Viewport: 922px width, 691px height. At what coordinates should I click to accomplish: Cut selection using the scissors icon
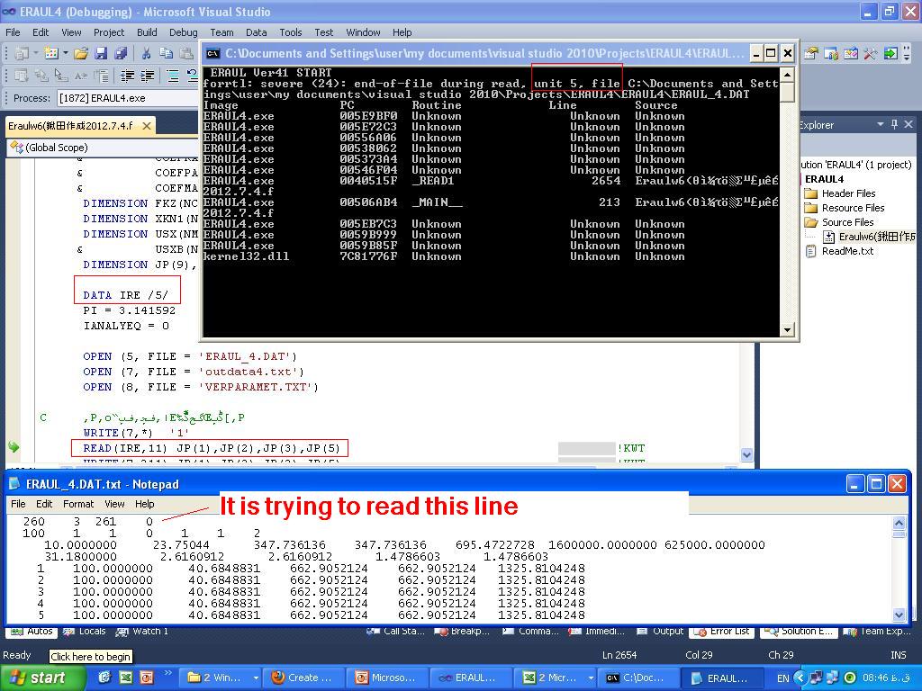pyautogui.click(x=148, y=54)
